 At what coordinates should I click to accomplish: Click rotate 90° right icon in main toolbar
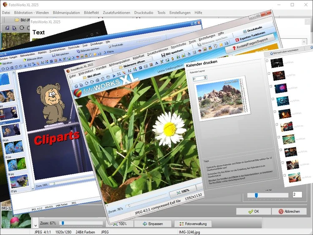14,28
